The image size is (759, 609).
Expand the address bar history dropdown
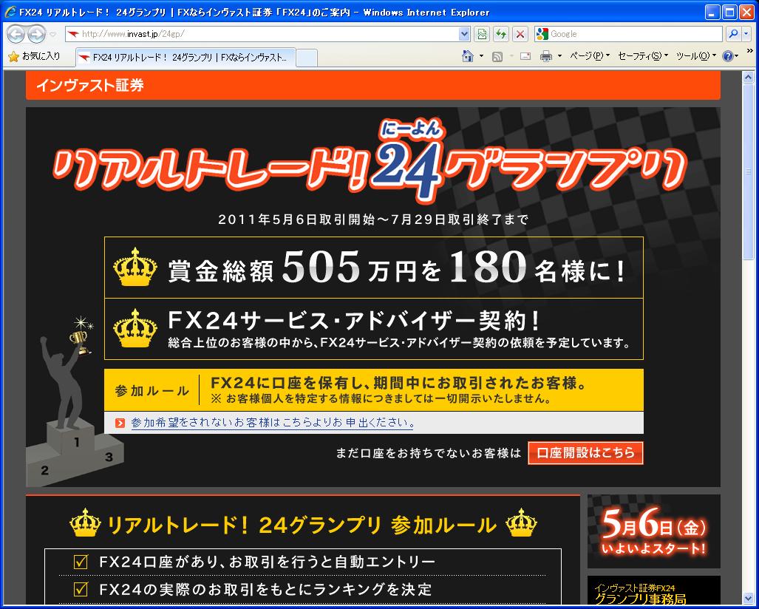click(x=464, y=34)
